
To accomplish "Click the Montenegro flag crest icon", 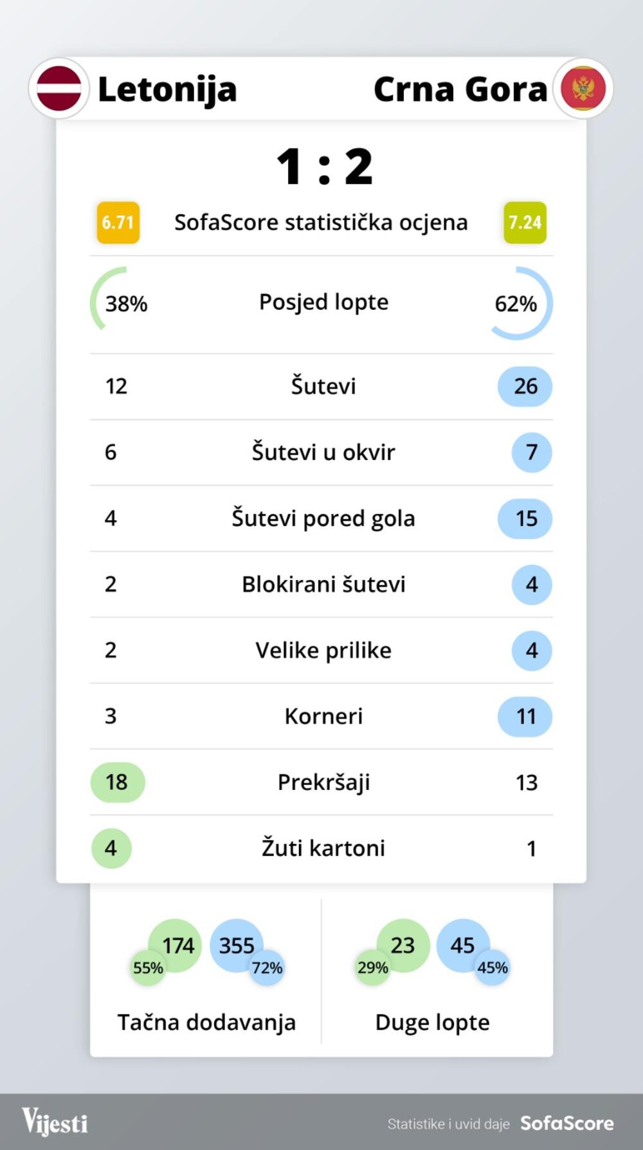I will coord(583,89).
